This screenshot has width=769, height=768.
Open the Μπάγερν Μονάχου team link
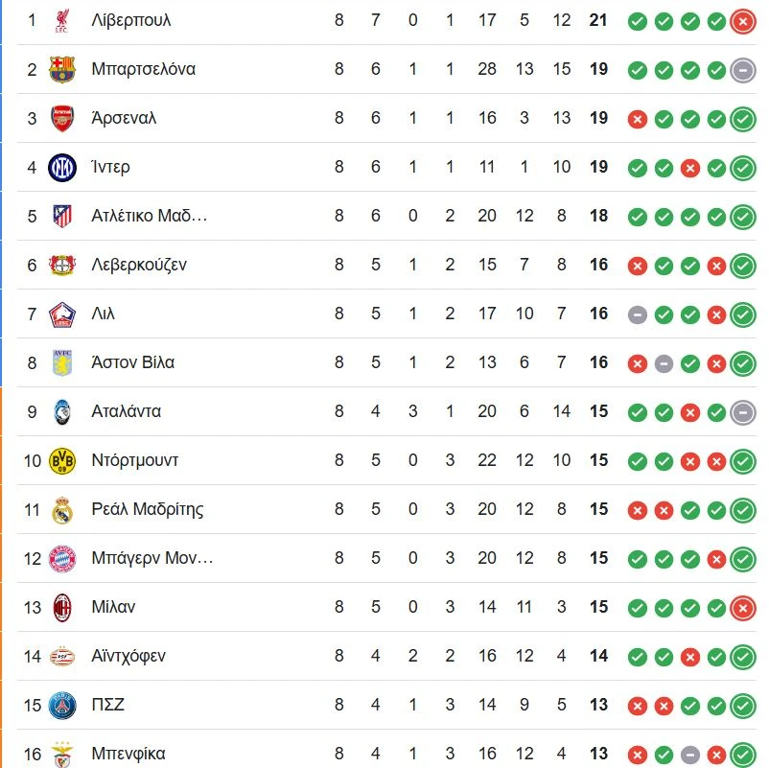(x=151, y=558)
